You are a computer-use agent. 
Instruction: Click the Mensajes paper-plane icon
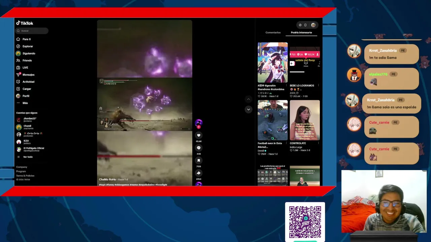click(18, 75)
